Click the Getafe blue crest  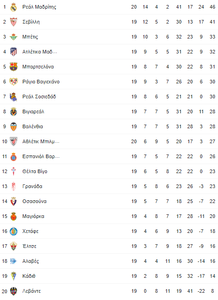point(14,231)
